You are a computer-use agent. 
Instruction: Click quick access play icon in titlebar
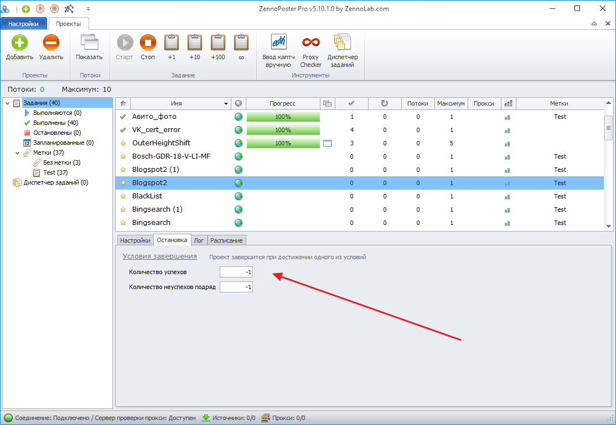click(x=40, y=9)
